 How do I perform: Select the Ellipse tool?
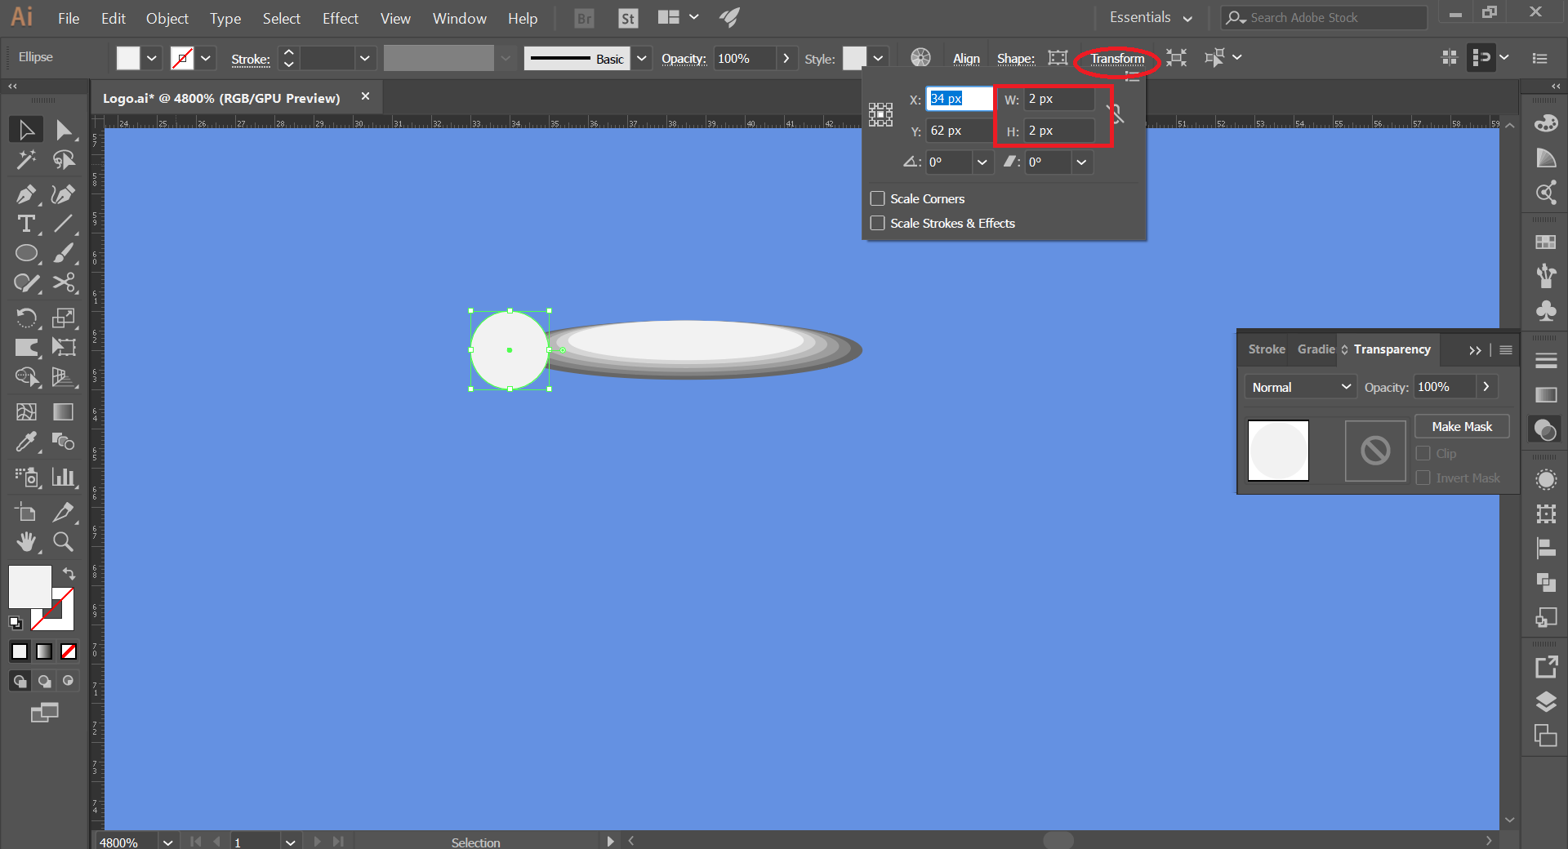[x=26, y=253]
